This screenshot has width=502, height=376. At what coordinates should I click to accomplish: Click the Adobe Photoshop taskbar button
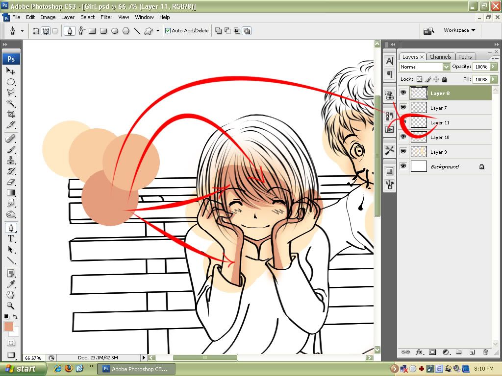click(x=134, y=369)
